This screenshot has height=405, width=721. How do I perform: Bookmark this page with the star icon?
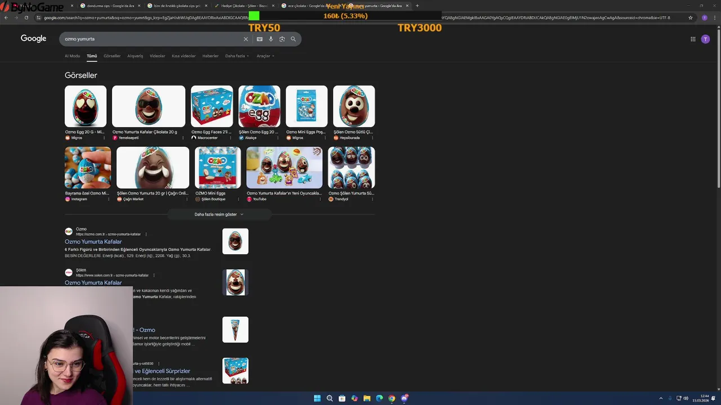click(x=691, y=17)
